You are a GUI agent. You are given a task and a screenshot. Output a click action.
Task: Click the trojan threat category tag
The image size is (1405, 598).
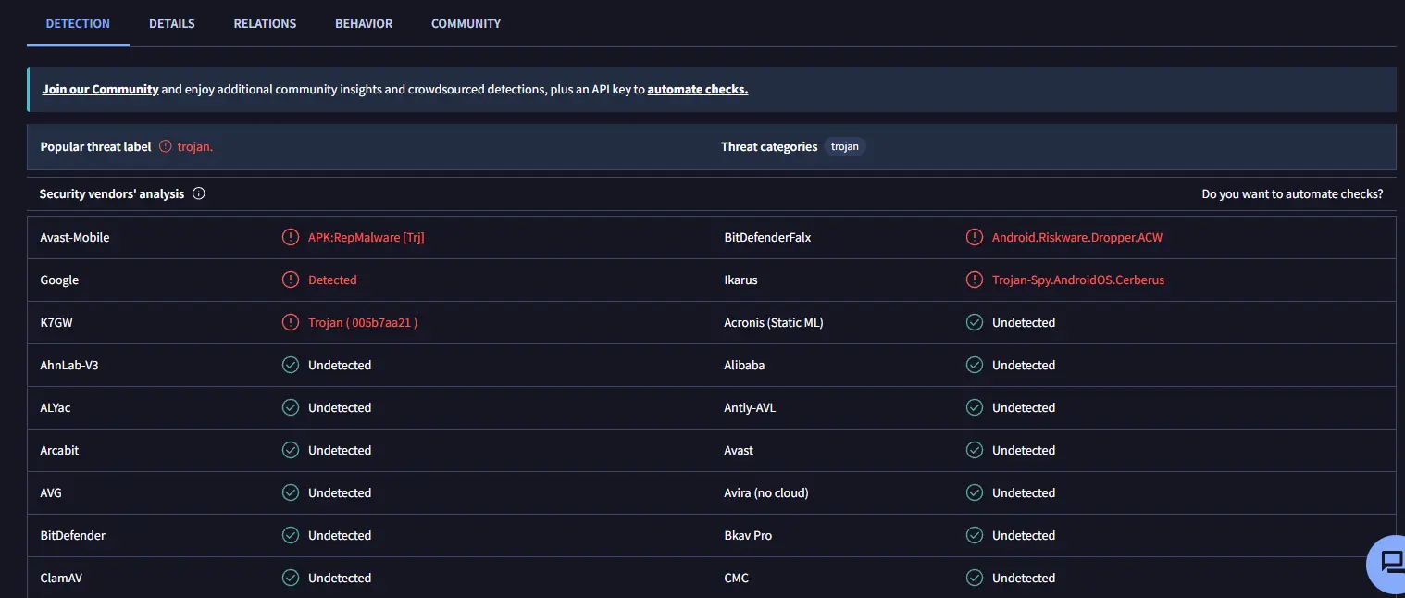click(x=845, y=146)
